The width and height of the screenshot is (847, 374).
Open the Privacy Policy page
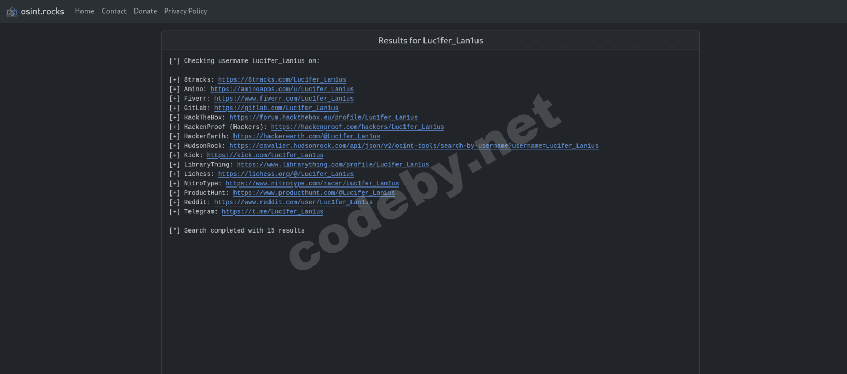click(x=185, y=11)
